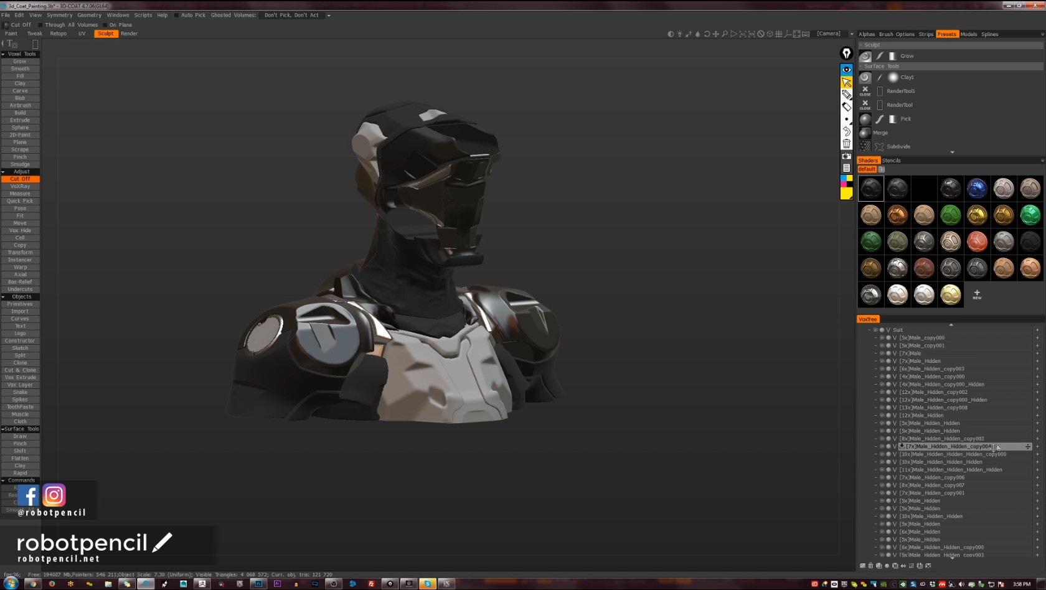
Task: Click the trash bin icon in vertical toolbar
Action: coord(846,144)
